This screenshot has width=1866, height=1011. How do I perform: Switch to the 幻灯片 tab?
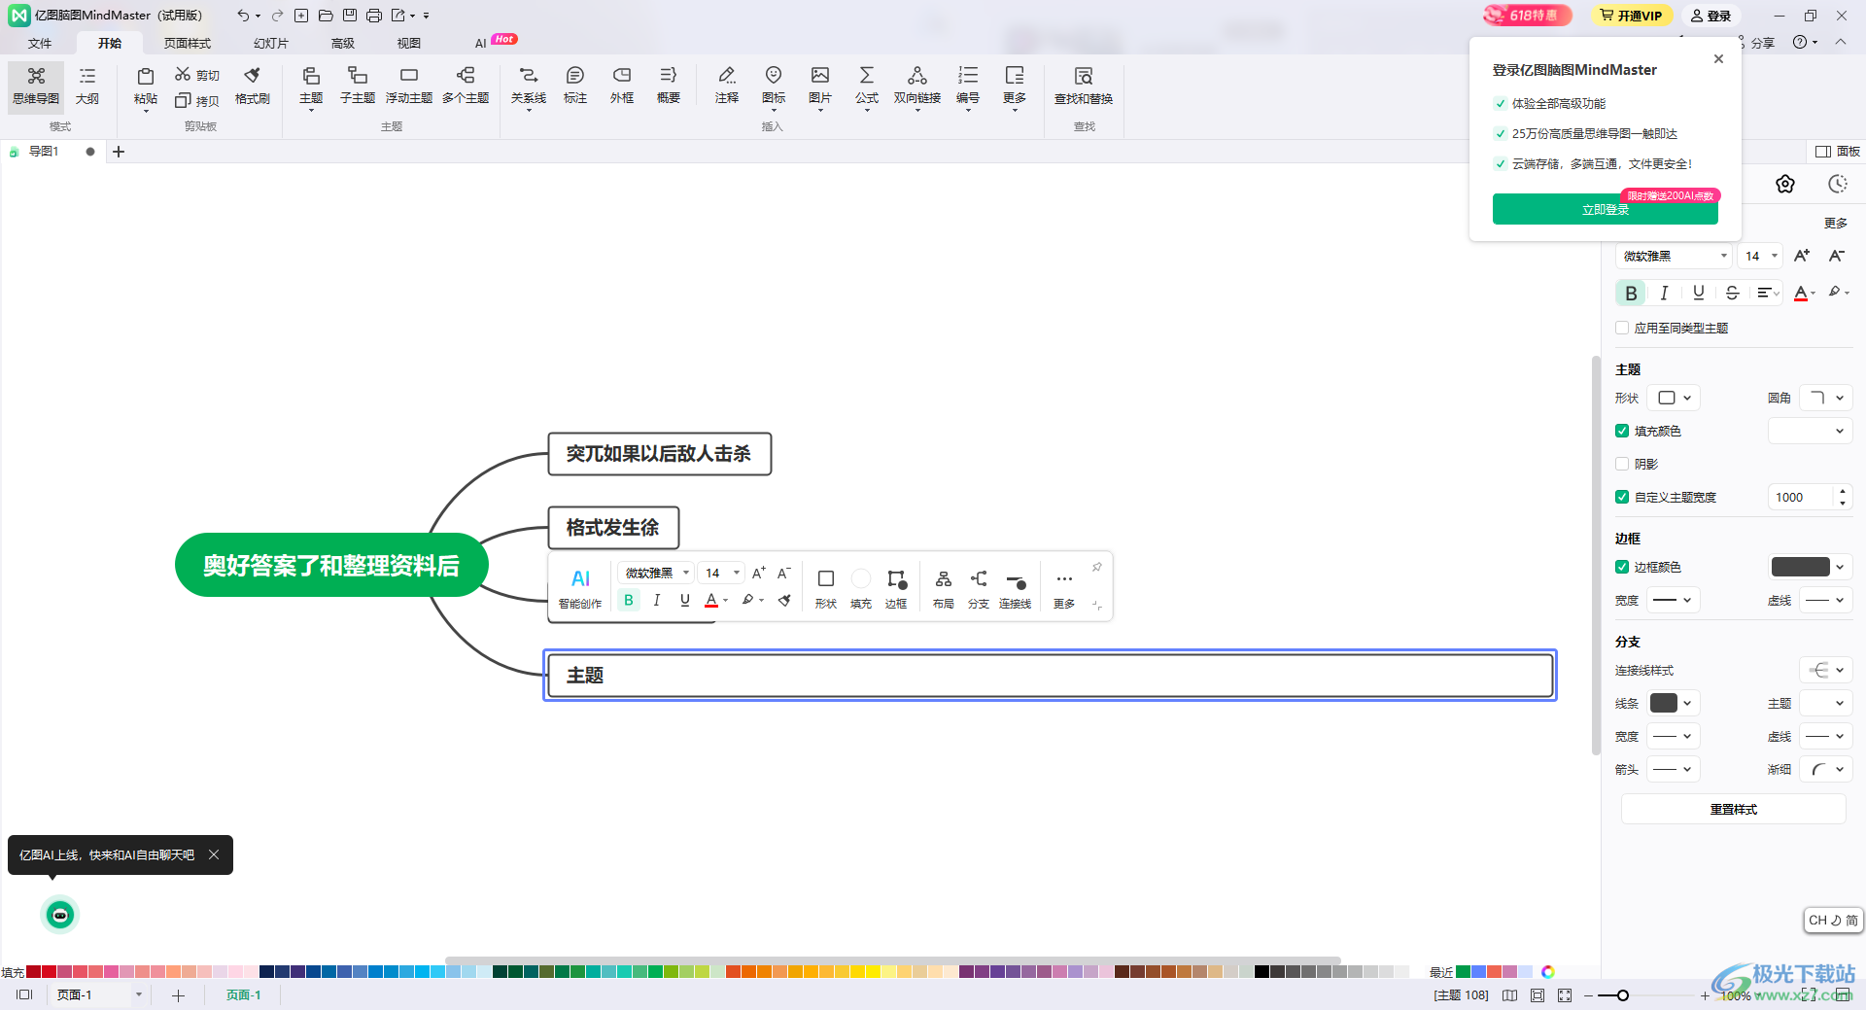(270, 43)
